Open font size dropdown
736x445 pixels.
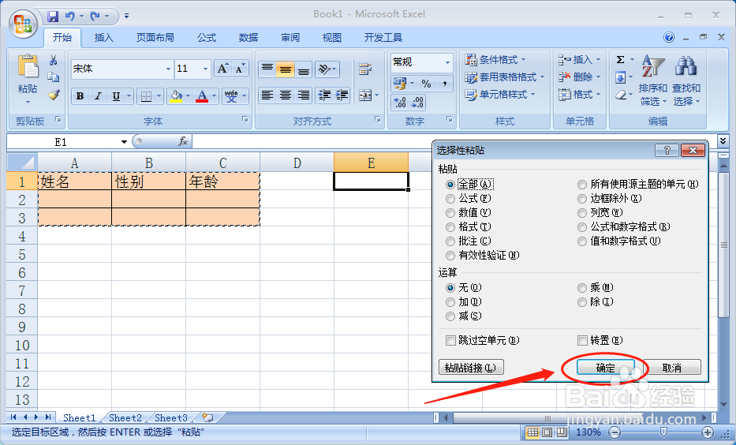click(205, 69)
